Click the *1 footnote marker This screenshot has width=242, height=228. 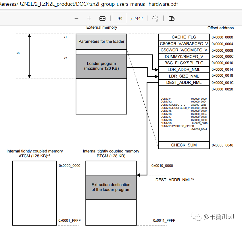pyautogui.click(x=66, y=37)
